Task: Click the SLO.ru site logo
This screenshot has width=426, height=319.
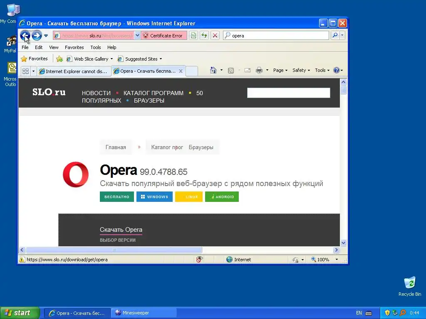Action: (x=49, y=92)
